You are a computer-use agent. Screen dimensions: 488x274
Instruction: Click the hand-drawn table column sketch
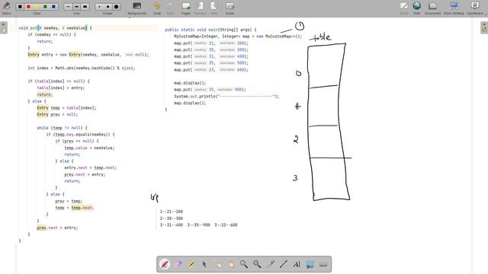329,122
